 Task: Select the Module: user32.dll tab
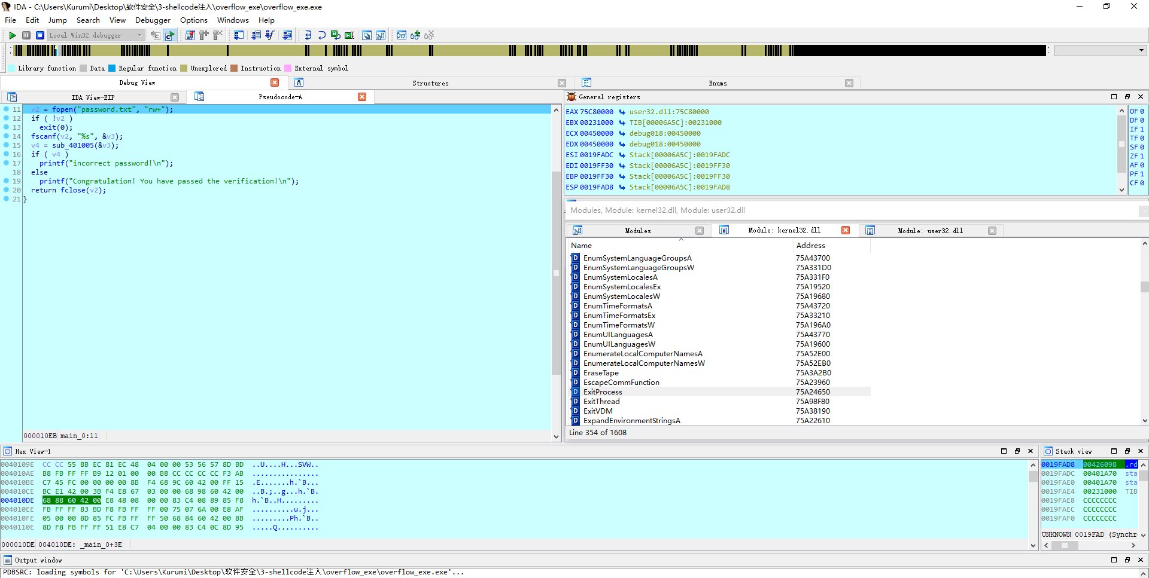click(x=930, y=231)
